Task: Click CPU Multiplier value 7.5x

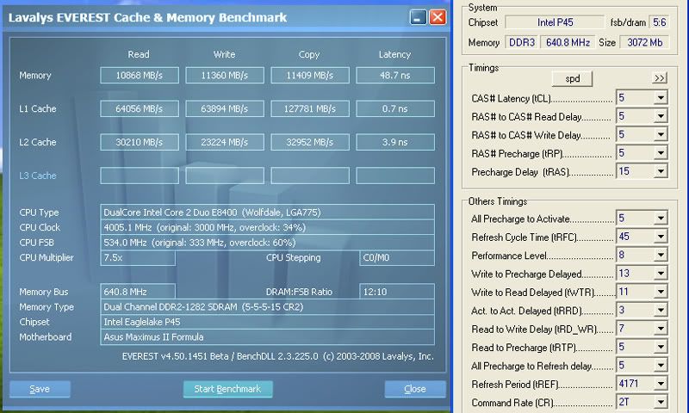Action: tap(138, 257)
